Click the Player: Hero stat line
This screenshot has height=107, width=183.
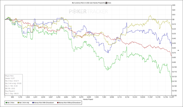pyautogui.click(x=9, y=76)
